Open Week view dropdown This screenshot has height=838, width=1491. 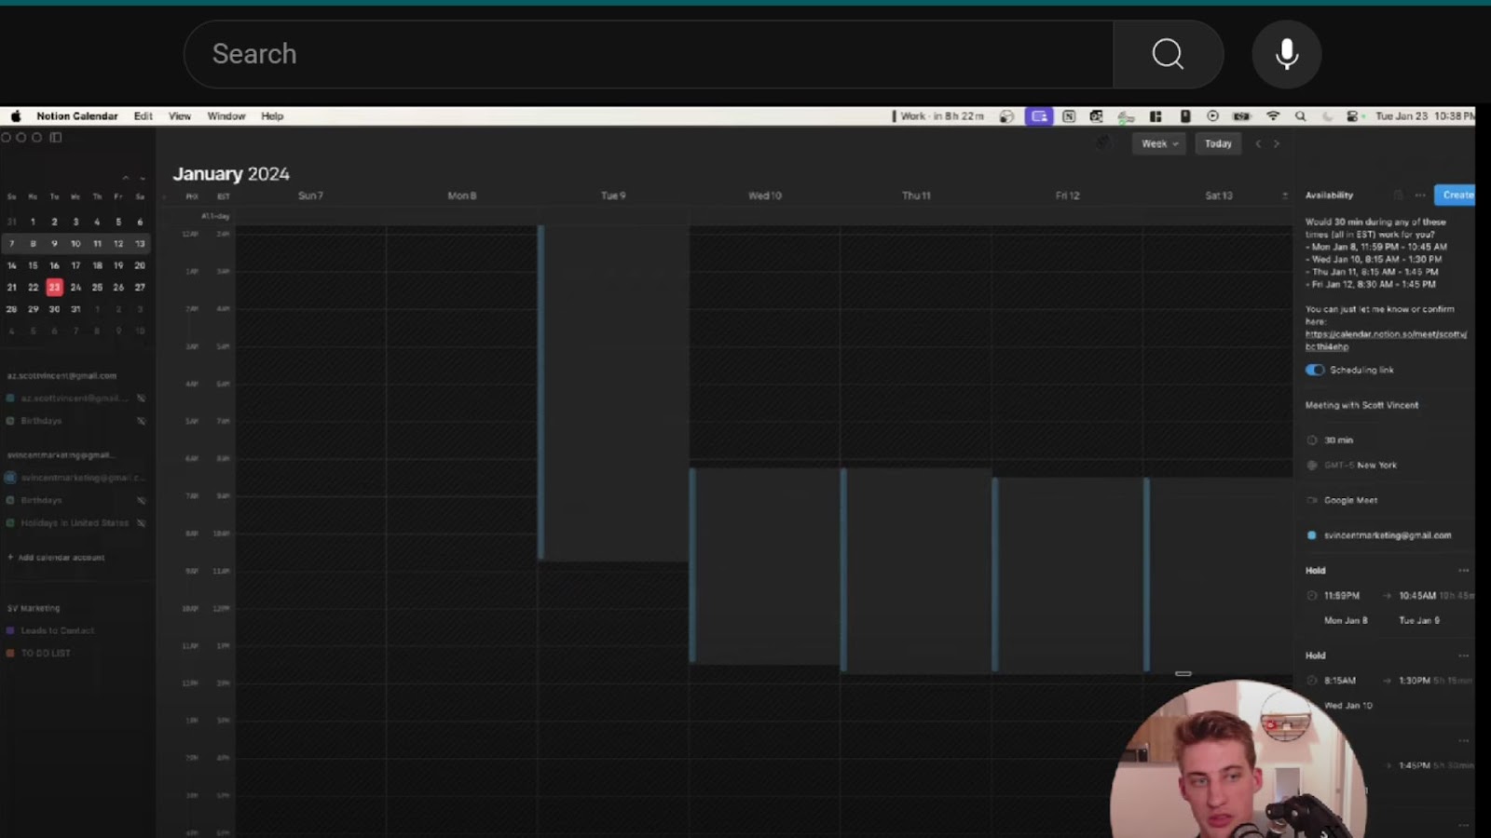1159,143
